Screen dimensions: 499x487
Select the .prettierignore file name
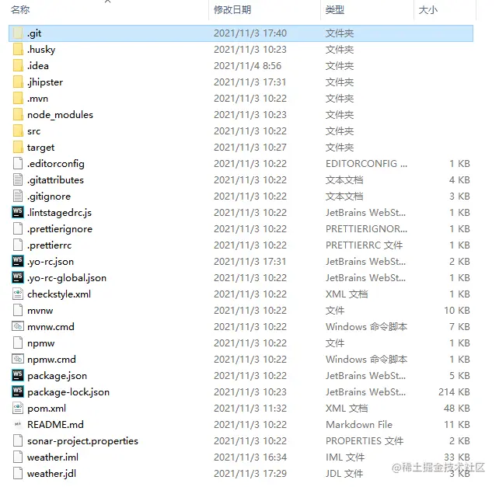coord(60,229)
